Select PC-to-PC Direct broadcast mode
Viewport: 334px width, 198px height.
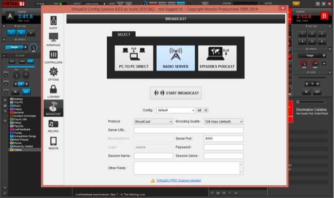pyautogui.click(x=134, y=58)
